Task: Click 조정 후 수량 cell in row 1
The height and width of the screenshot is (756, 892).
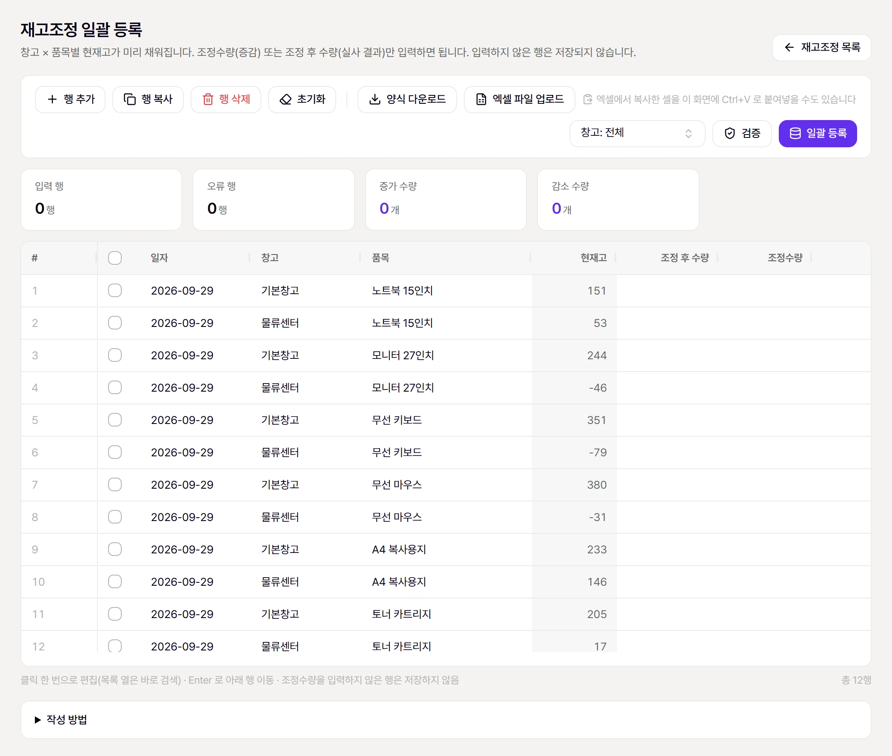Action: (x=667, y=291)
